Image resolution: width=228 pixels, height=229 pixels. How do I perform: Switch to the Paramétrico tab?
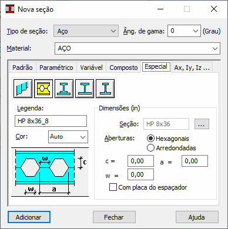tap(56, 68)
